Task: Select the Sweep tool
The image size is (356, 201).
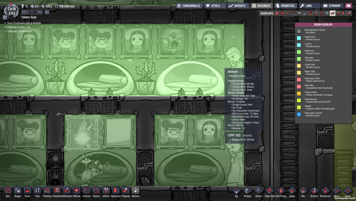Action: click(292, 190)
